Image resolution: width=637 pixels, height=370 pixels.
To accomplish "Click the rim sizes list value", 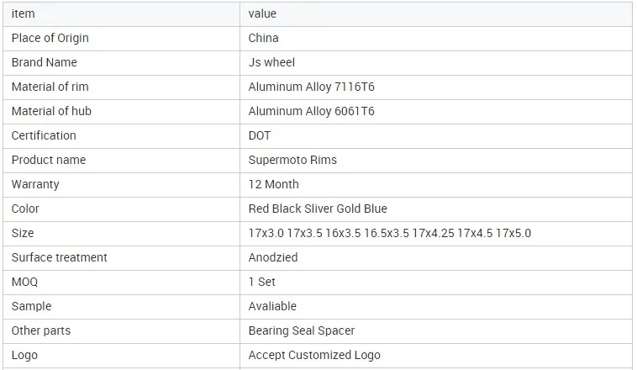I will pyautogui.click(x=390, y=234).
